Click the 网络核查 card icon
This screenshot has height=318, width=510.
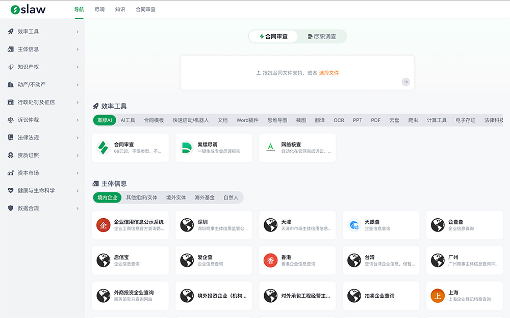pos(271,148)
